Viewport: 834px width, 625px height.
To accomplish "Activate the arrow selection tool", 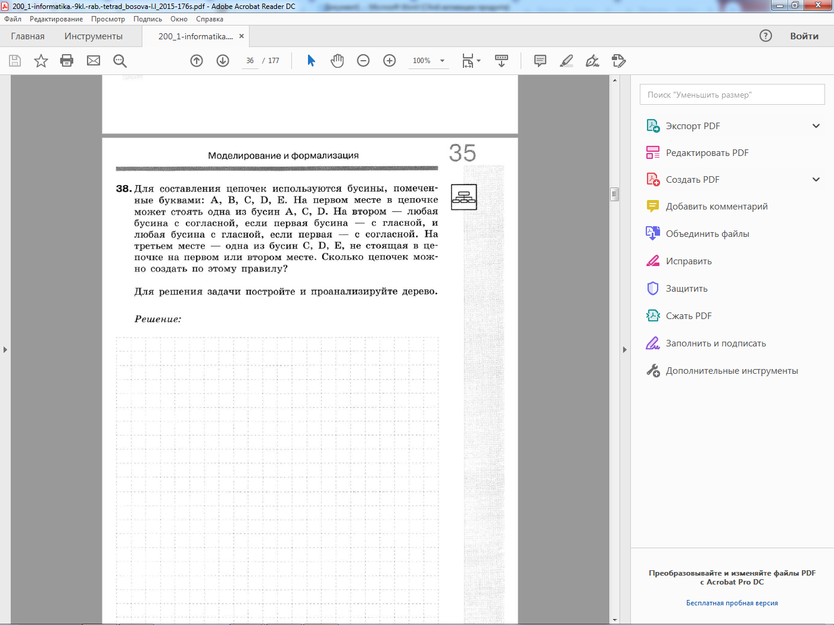I will 311,61.
